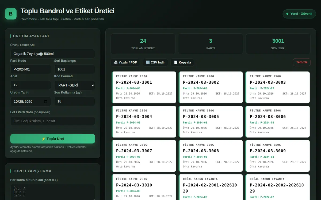Click the Toplam Etiket stat showing 24
321x200 pixels.
143,44
